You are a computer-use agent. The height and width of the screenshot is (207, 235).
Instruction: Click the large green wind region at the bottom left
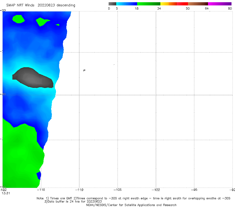click(x=21, y=155)
